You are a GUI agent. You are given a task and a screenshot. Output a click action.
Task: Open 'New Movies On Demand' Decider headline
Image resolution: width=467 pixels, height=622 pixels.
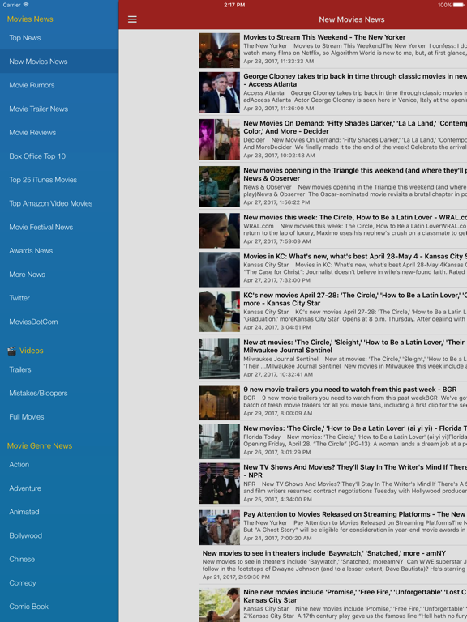[x=355, y=127]
